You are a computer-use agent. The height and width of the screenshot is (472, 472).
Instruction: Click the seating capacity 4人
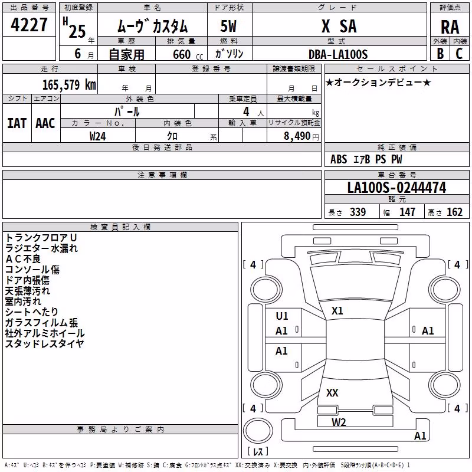point(254,112)
